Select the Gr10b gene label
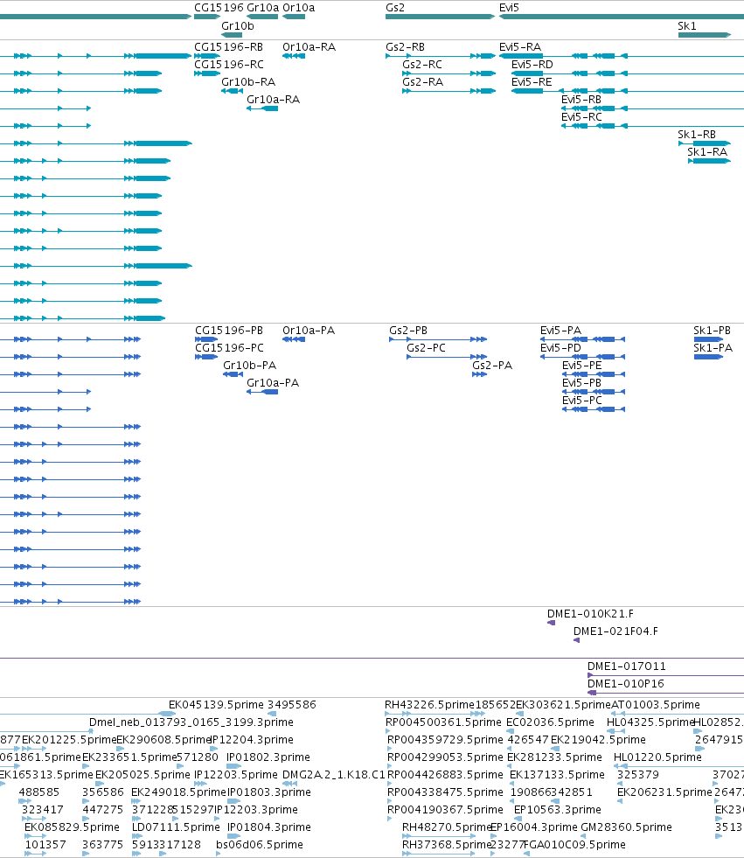 (238, 25)
